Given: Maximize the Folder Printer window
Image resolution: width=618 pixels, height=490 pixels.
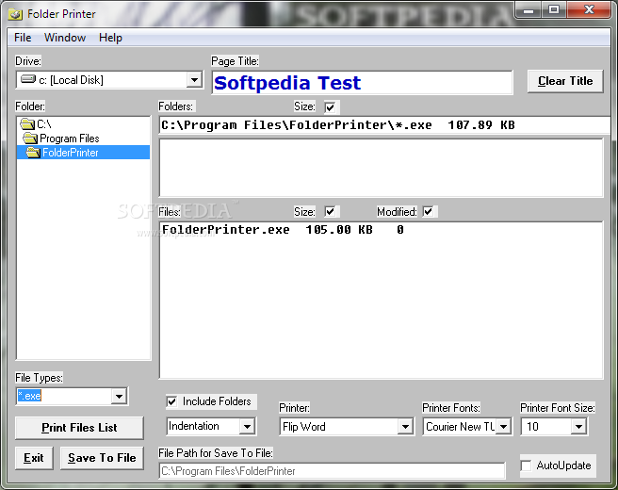Looking at the screenshot, I should point(554,9).
